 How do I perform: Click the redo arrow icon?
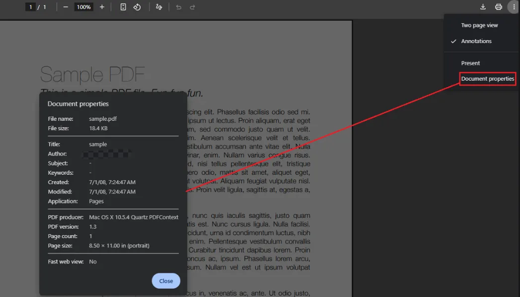(x=192, y=7)
